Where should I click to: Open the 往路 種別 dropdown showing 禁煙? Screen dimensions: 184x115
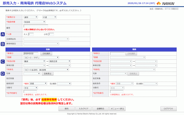(x=38, y=84)
